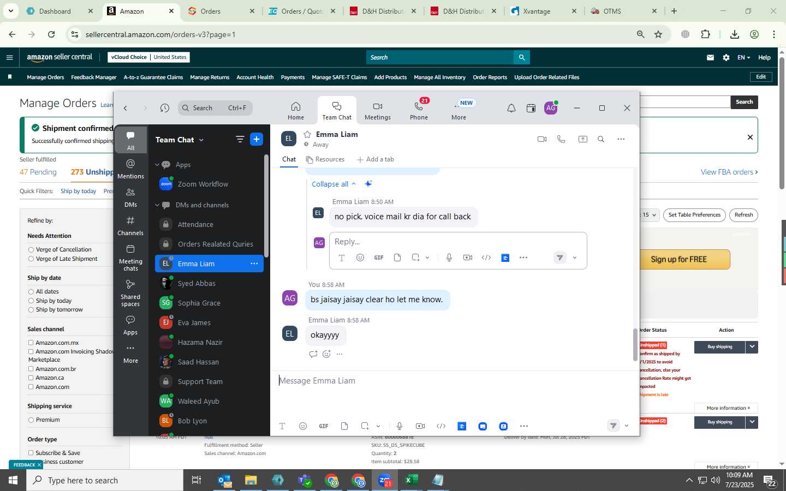Image resolution: width=786 pixels, height=491 pixels.
Task: Open DMs in Zoom sidebar
Action: tap(130, 197)
